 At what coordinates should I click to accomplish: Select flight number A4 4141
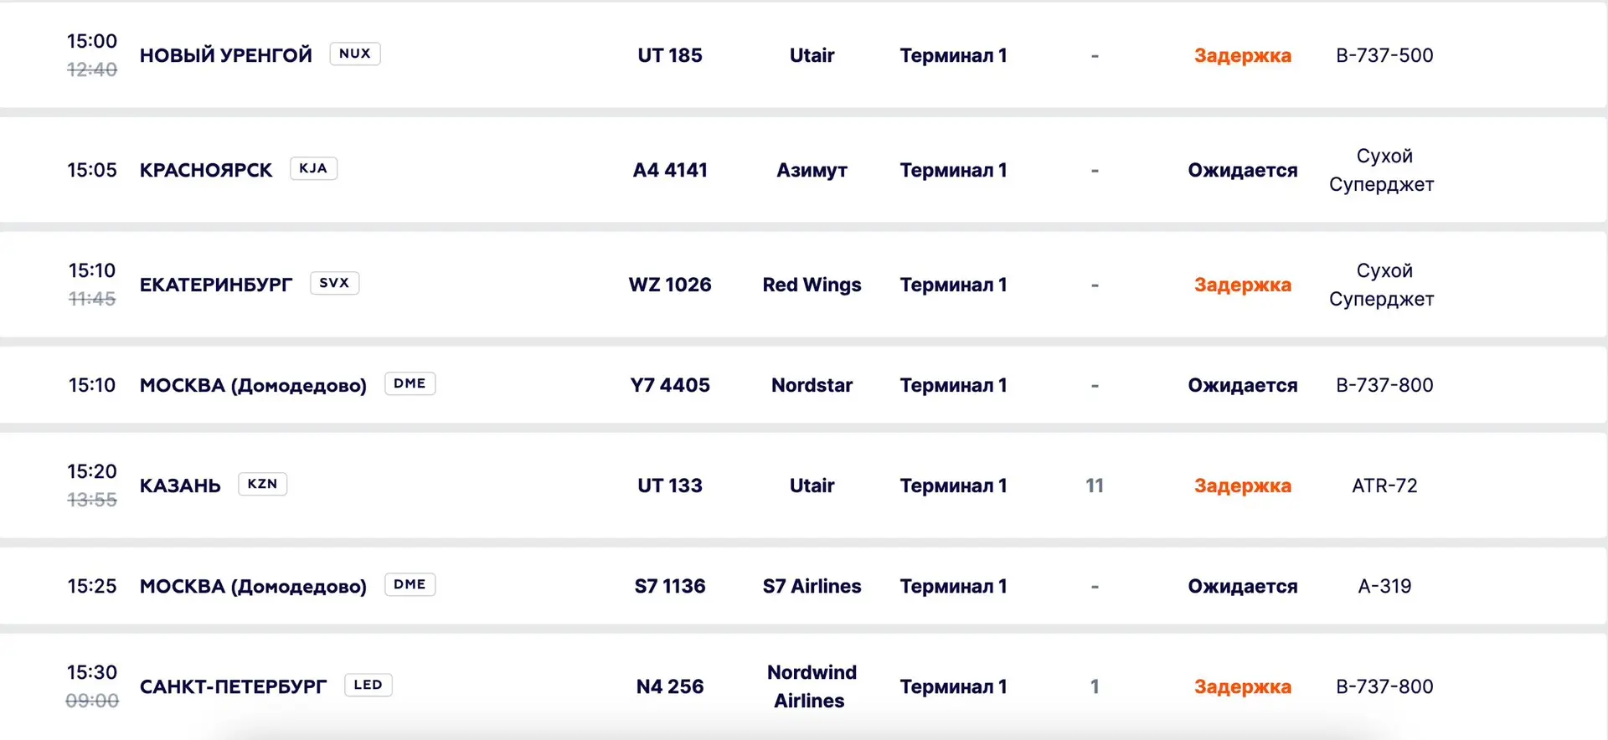pyautogui.click(x=670, y=170)
